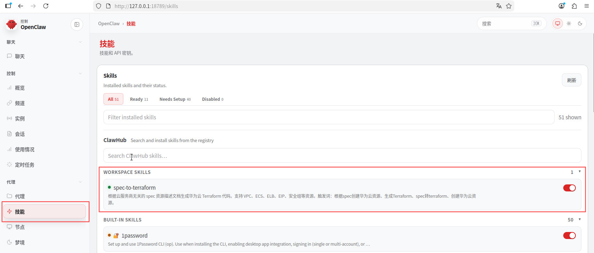The height and width of the screenshot is (253, 594).
Task: Open 实例 instances in sidebar
Action: click(44, 119)
